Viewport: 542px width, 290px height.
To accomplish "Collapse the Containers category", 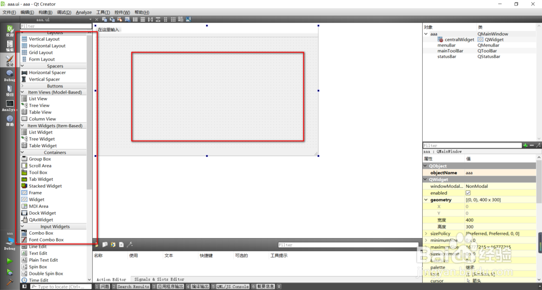I will click(22, 152).
